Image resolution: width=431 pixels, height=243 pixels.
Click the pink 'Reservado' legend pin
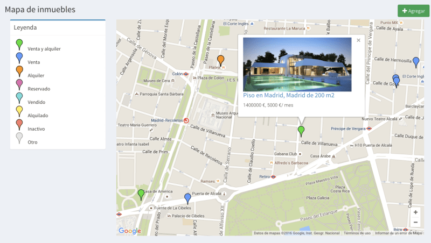click(19, 84)
